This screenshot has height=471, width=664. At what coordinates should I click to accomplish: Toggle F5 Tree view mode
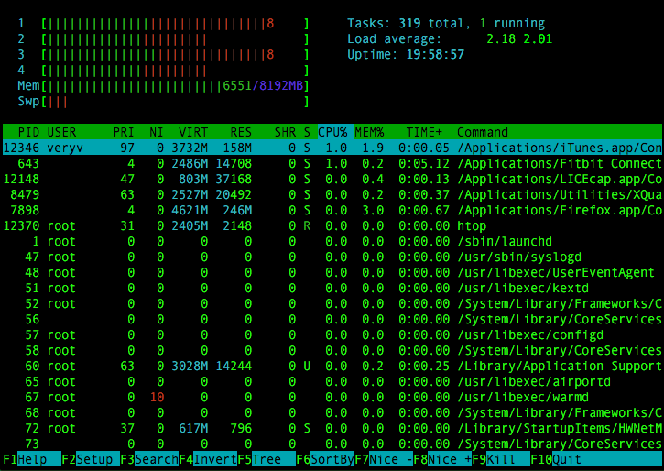point(266,460)
